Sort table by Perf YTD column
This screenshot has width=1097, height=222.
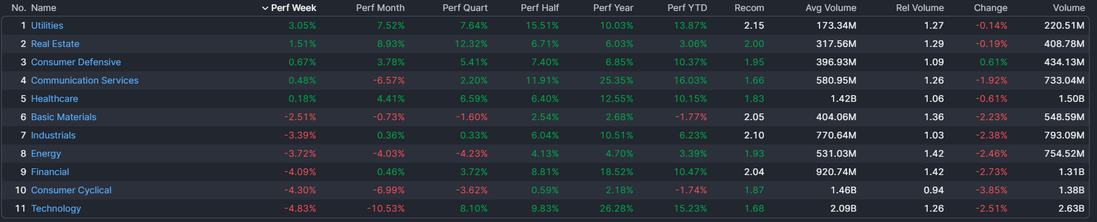[687, 8]
